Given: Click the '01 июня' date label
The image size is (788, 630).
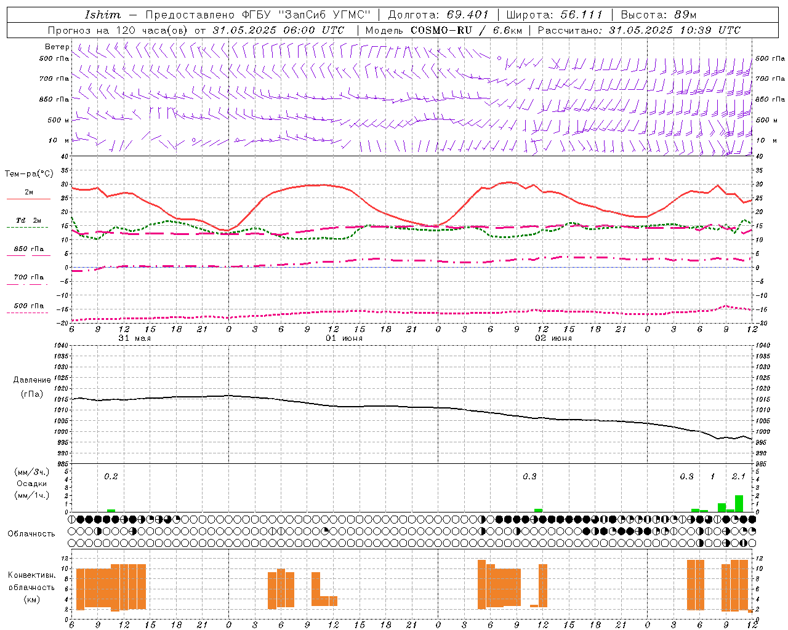Looking at the screenshot, I should click(344, 338).
